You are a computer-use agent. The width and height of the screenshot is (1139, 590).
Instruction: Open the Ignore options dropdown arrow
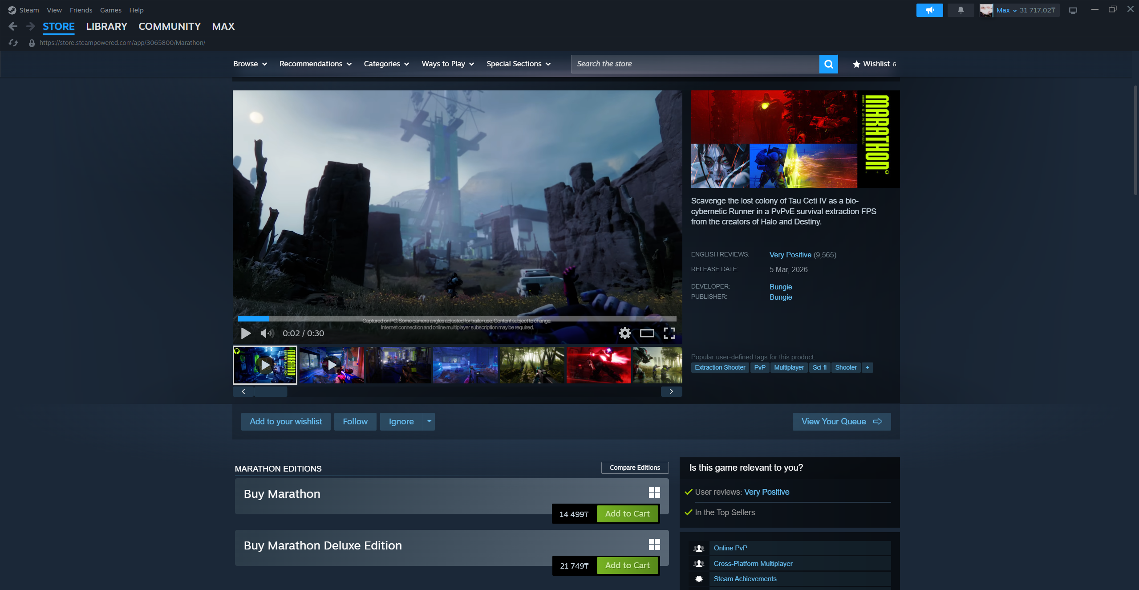[429, 421]
